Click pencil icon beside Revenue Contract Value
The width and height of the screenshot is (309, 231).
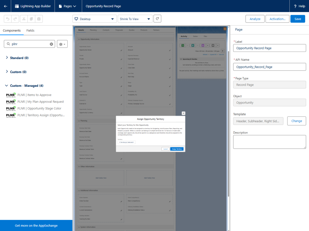[x=121, y=159]
